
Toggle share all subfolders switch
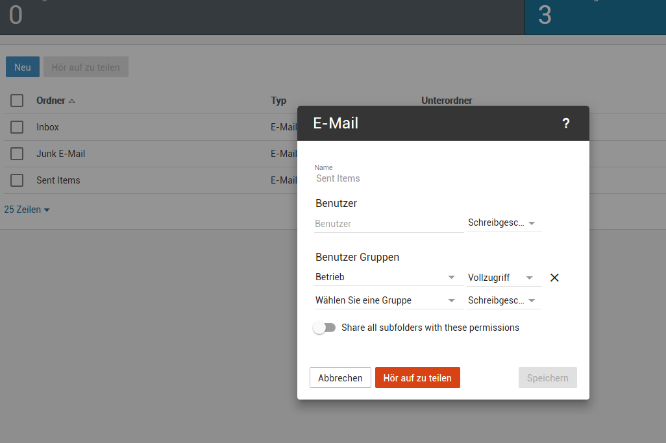point(324,328)
